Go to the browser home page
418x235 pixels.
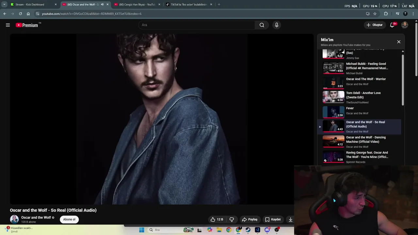(x=28, y=14)
